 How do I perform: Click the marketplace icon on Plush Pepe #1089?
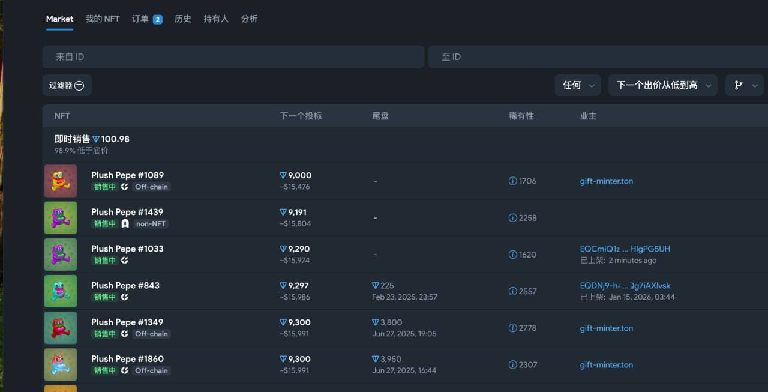pyautogui.click(x=125, y=187)
